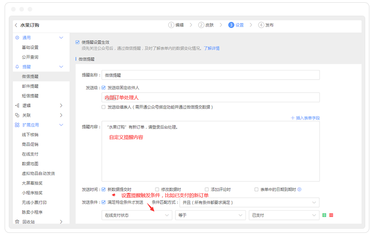The image size is (374, 237).
Task: Click the 通用 settings icon in sidebar
Action: [17, 38]
